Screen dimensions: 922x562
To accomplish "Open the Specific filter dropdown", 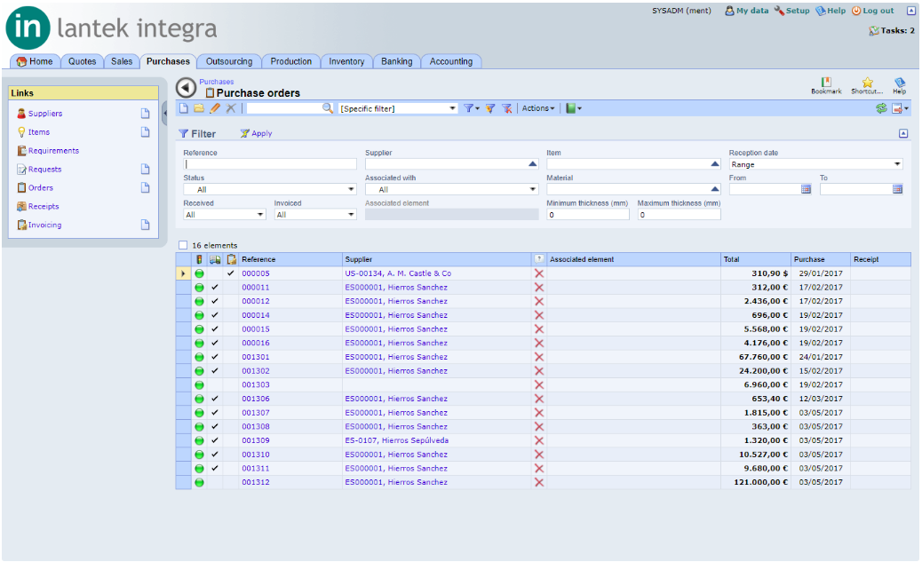I will (399, 108).
